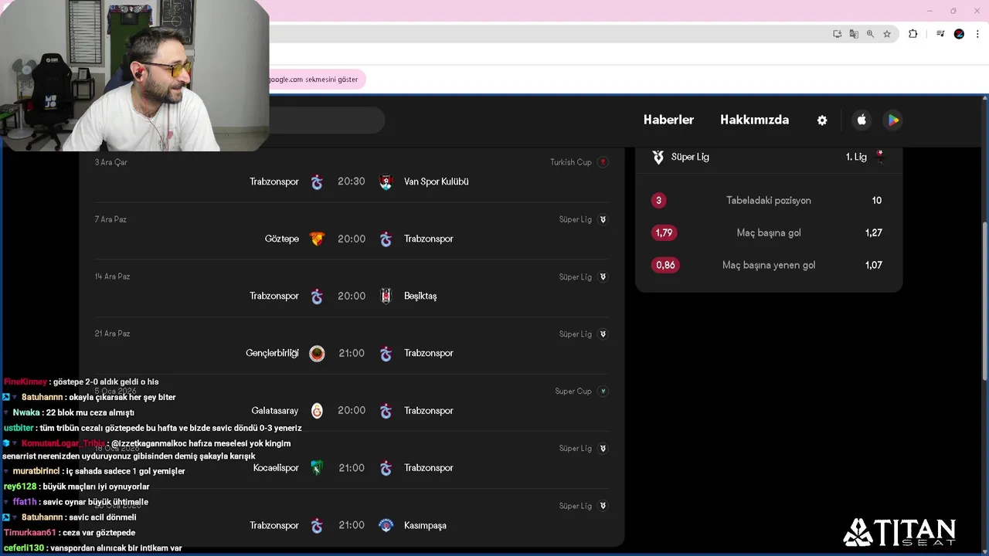Click Süper Lig badge on Beşiktaş match row
Screen dimensions: 989x556
(603, 276)
